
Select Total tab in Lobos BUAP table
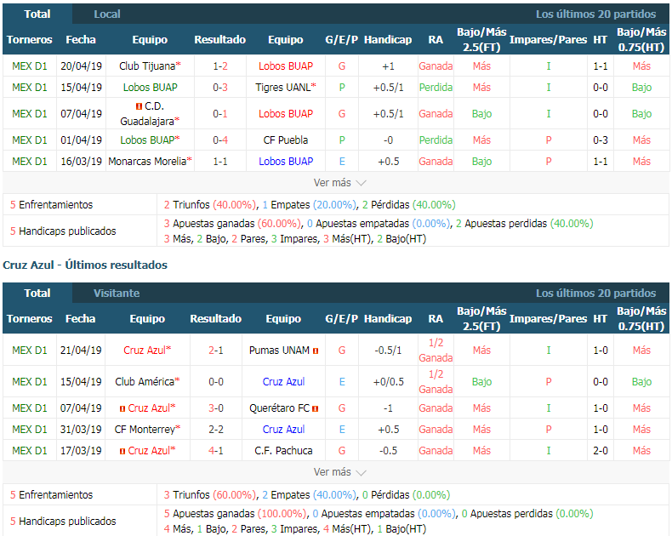(37, 14)
